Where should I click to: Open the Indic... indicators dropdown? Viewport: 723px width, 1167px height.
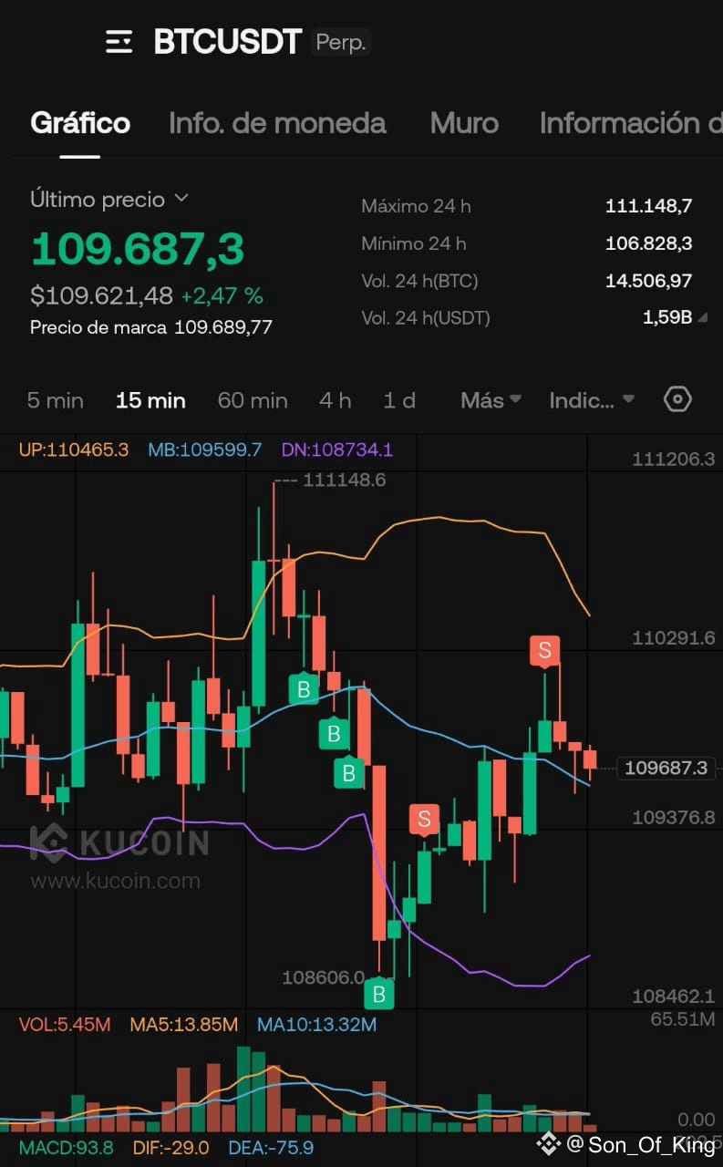tap(592, 400)
